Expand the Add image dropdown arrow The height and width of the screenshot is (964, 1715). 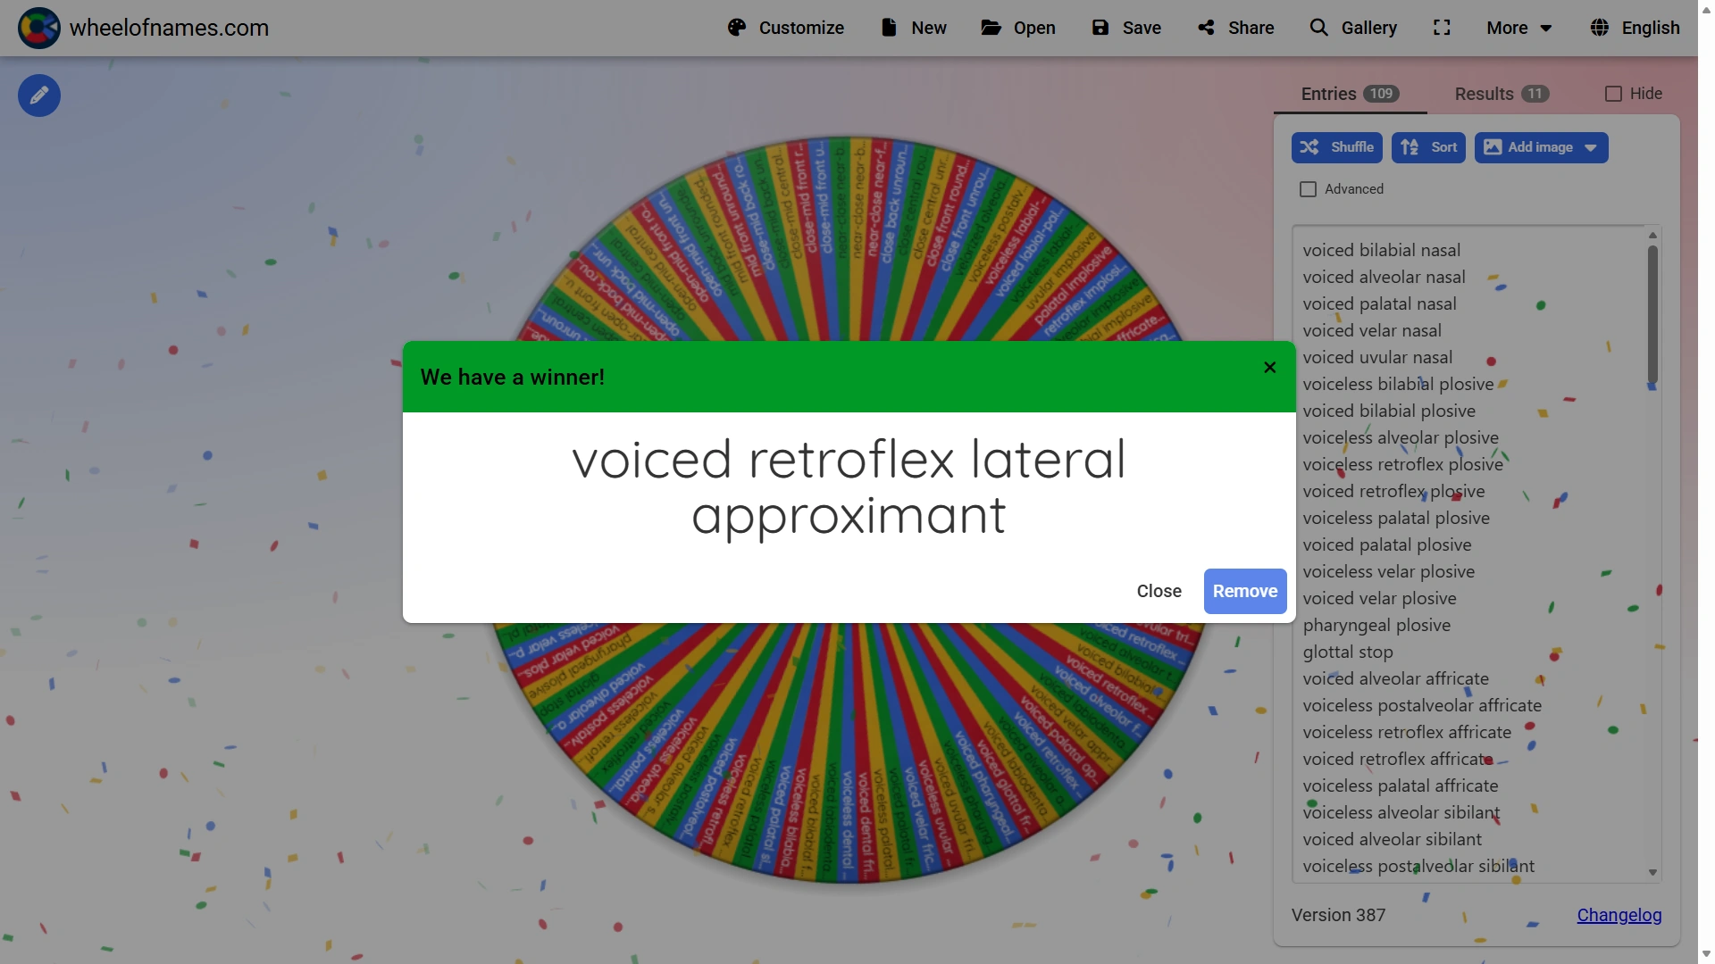click(1591, 148)
